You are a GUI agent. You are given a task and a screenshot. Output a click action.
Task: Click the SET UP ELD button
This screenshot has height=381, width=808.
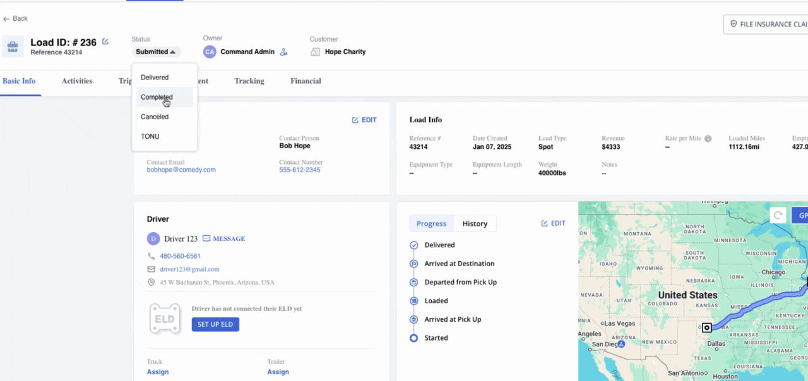[215, 324]
